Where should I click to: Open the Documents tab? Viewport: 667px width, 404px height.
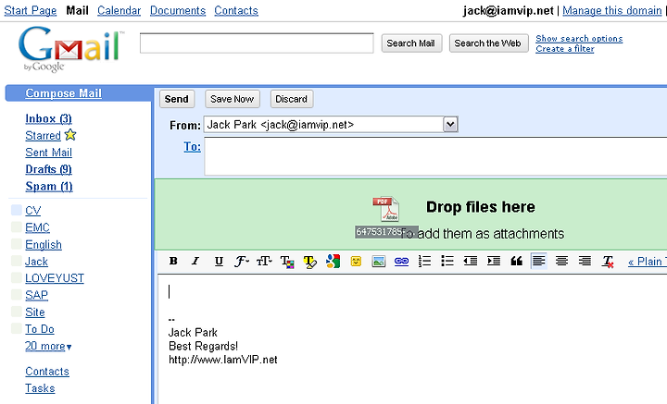pos(178,10)
